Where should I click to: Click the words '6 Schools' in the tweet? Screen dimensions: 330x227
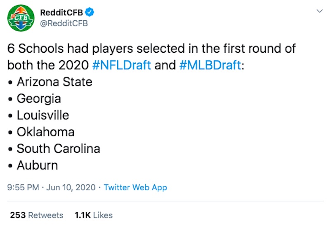click(35, 48)
